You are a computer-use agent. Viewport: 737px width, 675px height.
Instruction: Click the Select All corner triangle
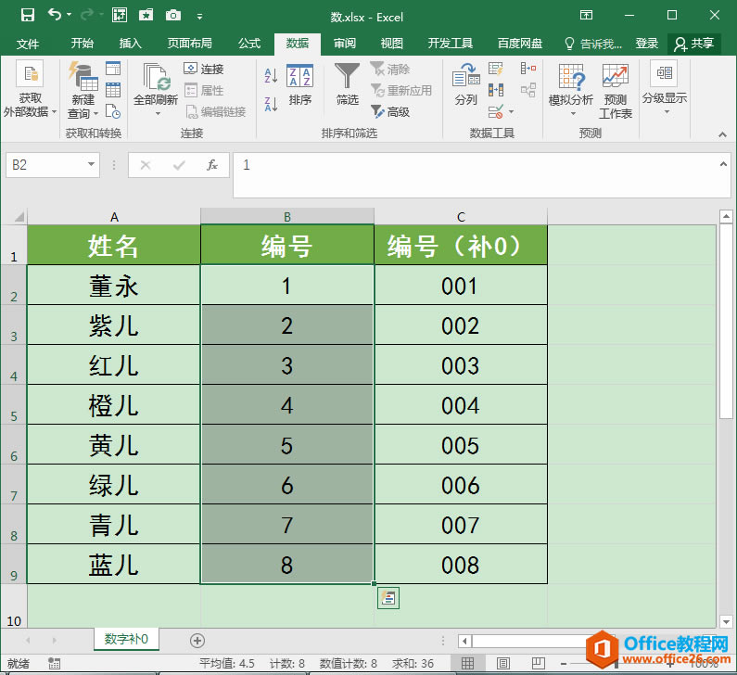click(19, 217)
